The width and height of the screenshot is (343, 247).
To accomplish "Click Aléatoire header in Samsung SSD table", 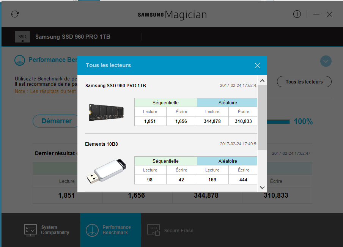I will pyautogui.click(x=227, y=102).
